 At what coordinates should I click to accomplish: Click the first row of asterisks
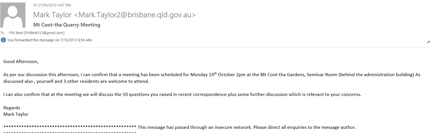click(x=70, y=127)
